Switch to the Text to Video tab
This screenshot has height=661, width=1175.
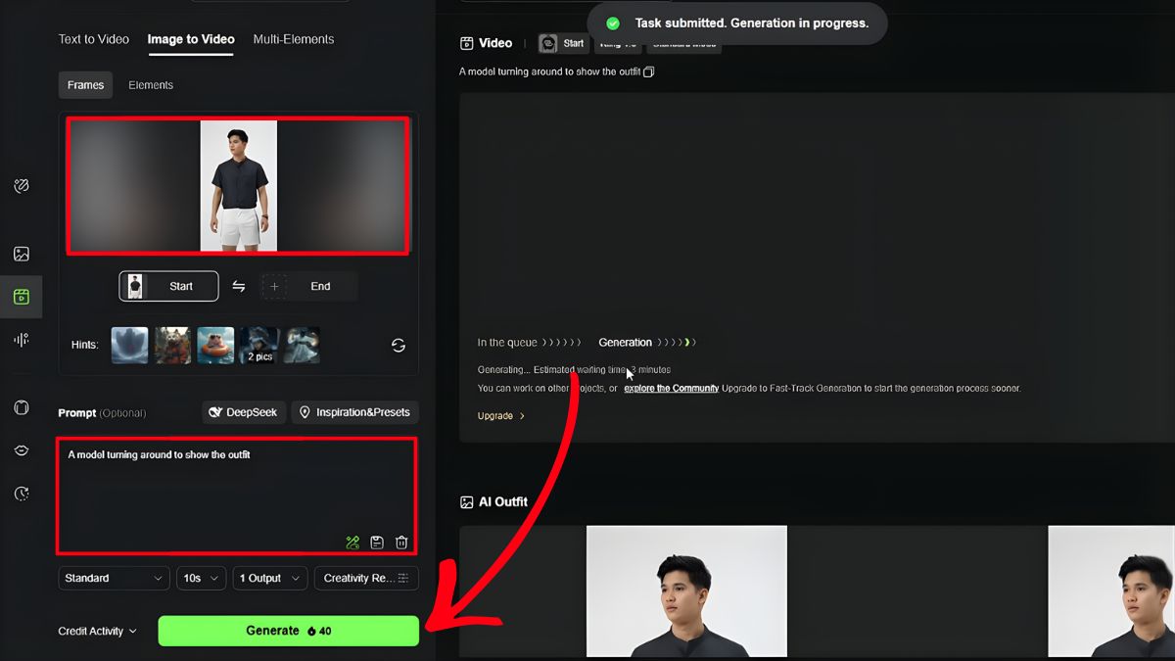pos(93,39)
